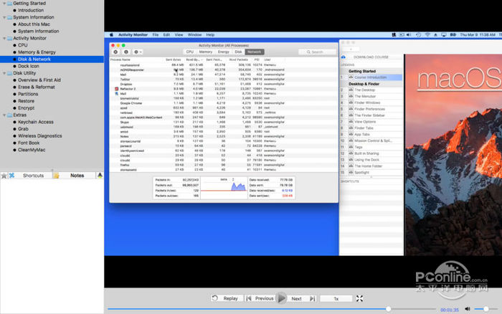Viewport: 502px width, 314px height.
Task: Collapse the Getting Started section triangle
Action: (x=4, y=3)
